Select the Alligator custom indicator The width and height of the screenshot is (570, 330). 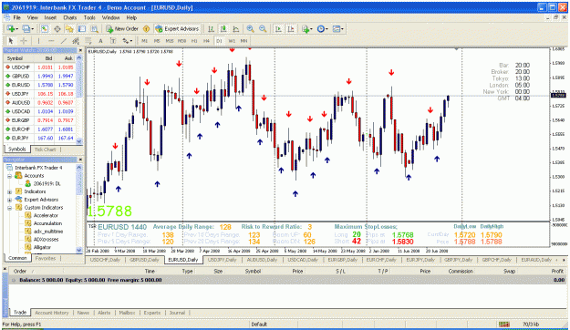coord(42,248)
